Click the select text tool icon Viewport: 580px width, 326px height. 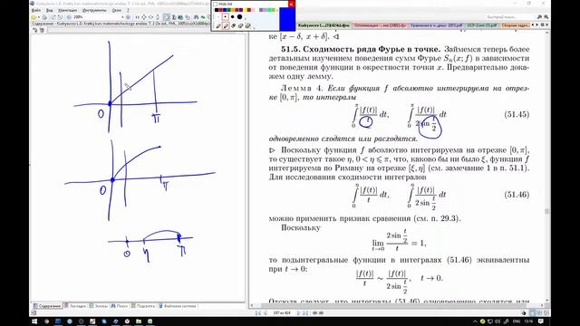pos(173,17)
